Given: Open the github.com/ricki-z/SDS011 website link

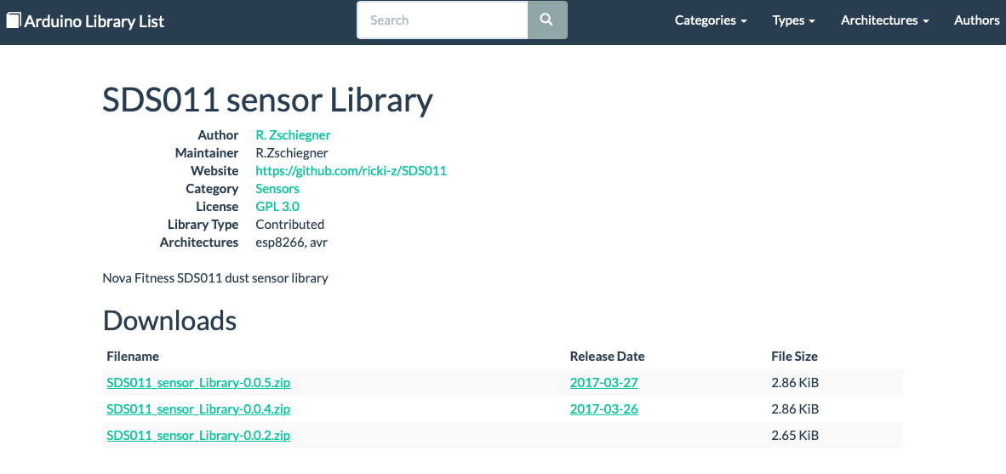Looking at the screenshot, I should pos(351,170).
